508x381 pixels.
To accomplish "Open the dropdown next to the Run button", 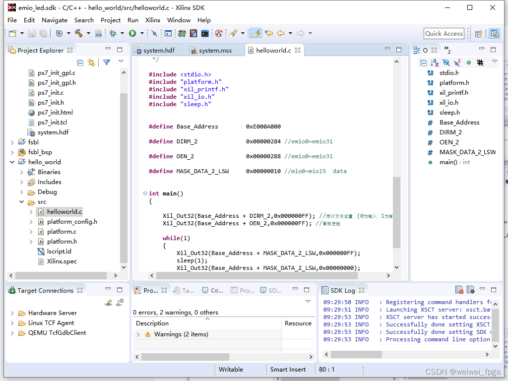I will click(142, 33).
